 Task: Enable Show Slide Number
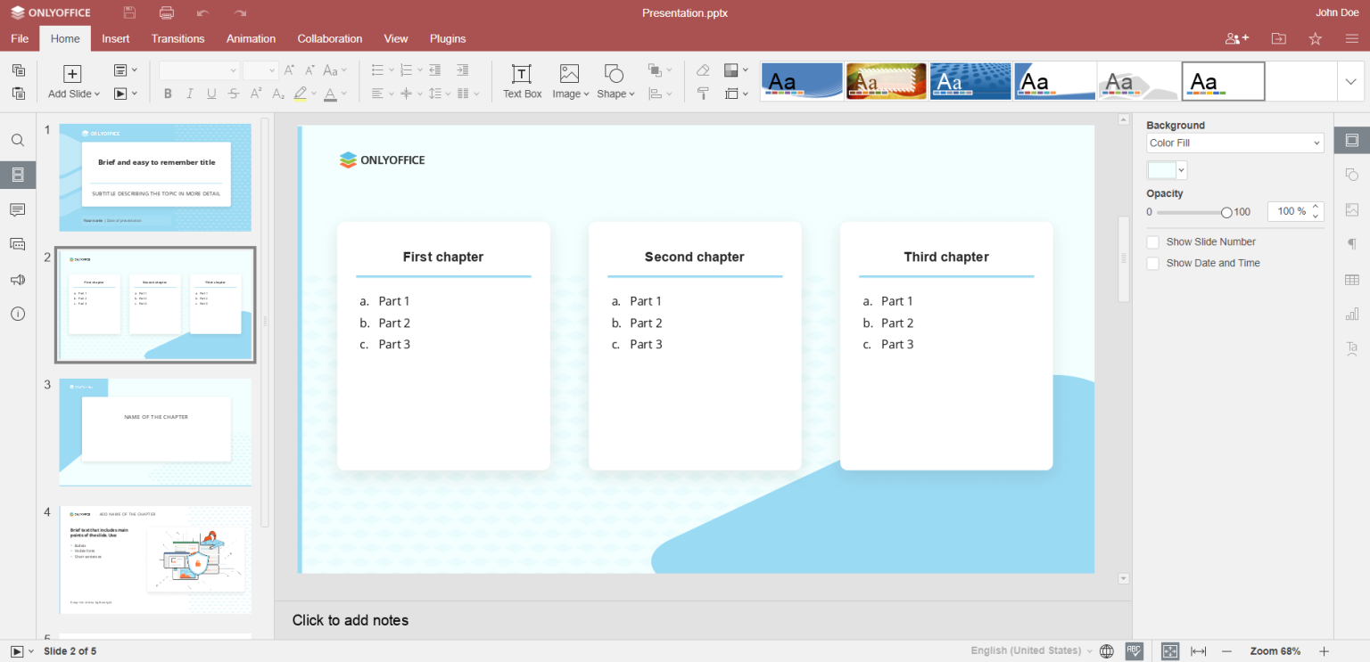coord(1152,241)
